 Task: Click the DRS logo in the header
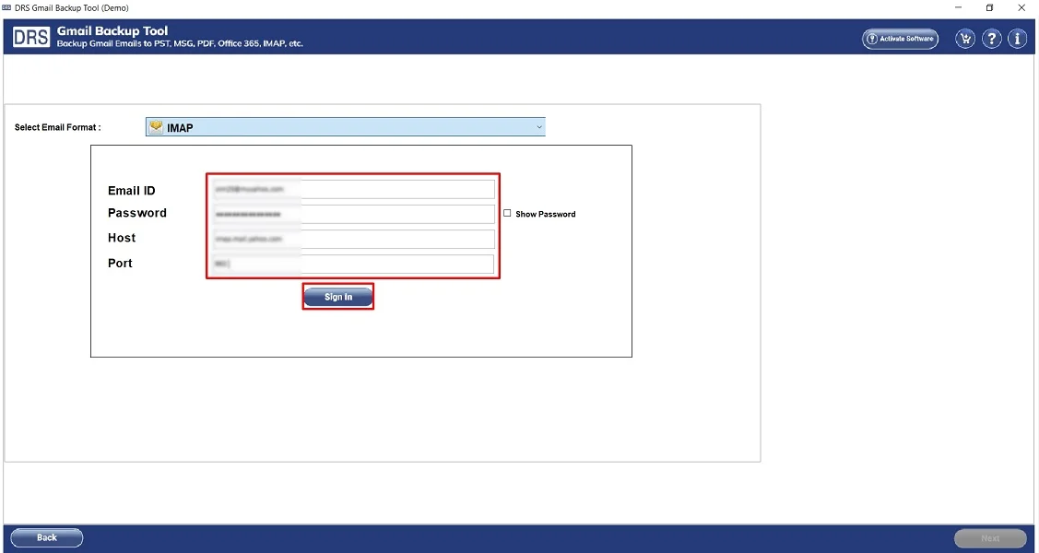[x=30, y=38]
